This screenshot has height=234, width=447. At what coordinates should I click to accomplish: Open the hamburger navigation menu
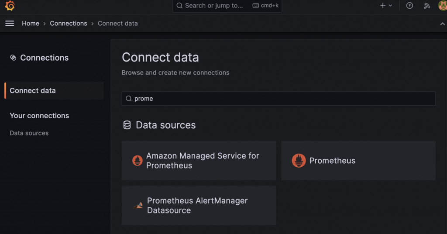pos(10,24)
